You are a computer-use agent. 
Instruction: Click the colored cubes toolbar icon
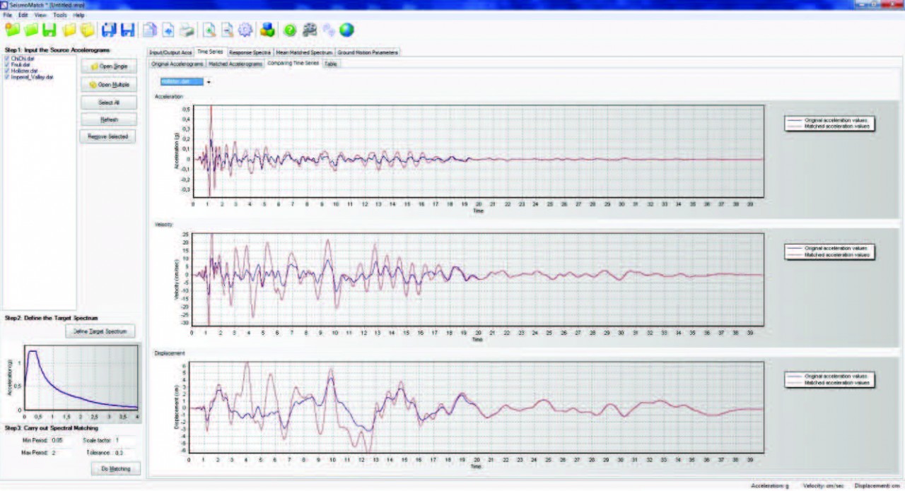267,30
